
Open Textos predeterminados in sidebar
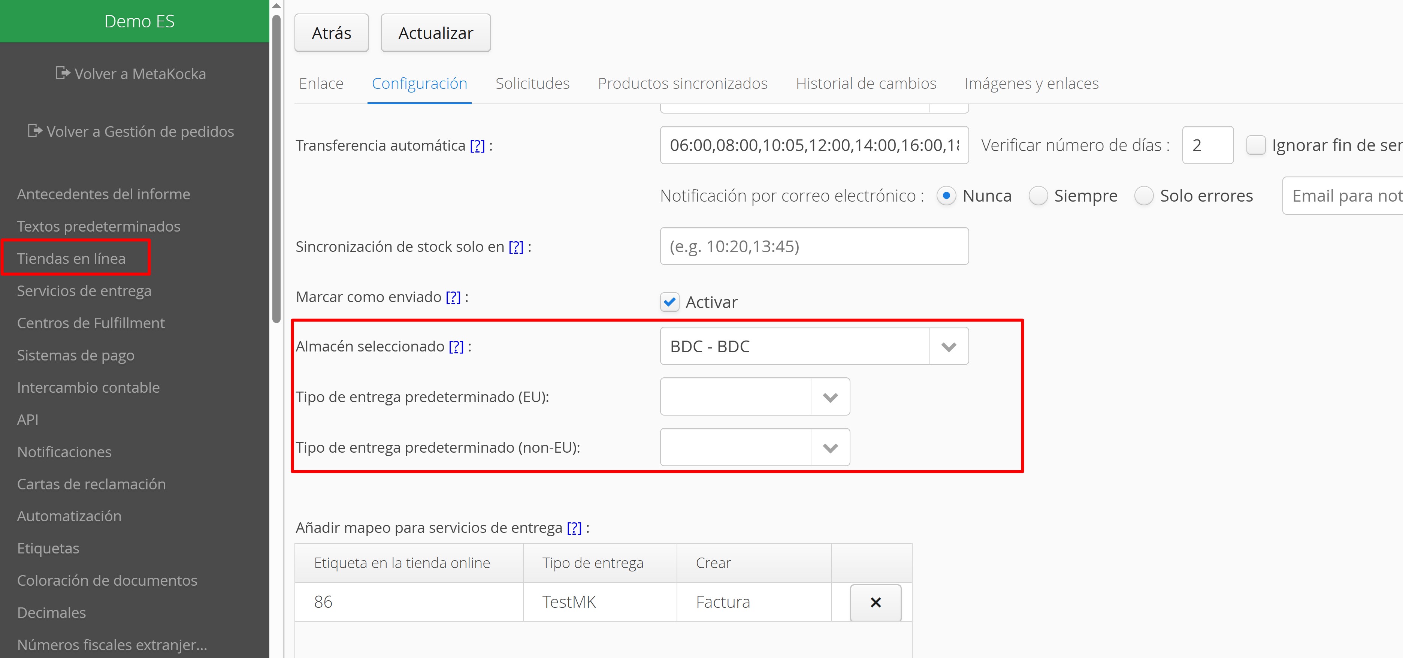[x=99, y=226]
